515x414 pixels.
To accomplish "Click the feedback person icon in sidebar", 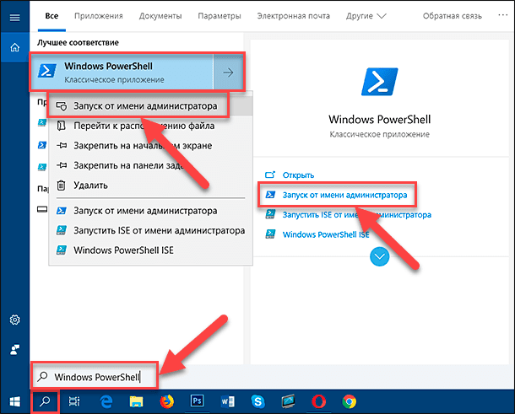I will click(x=15, y=350).
